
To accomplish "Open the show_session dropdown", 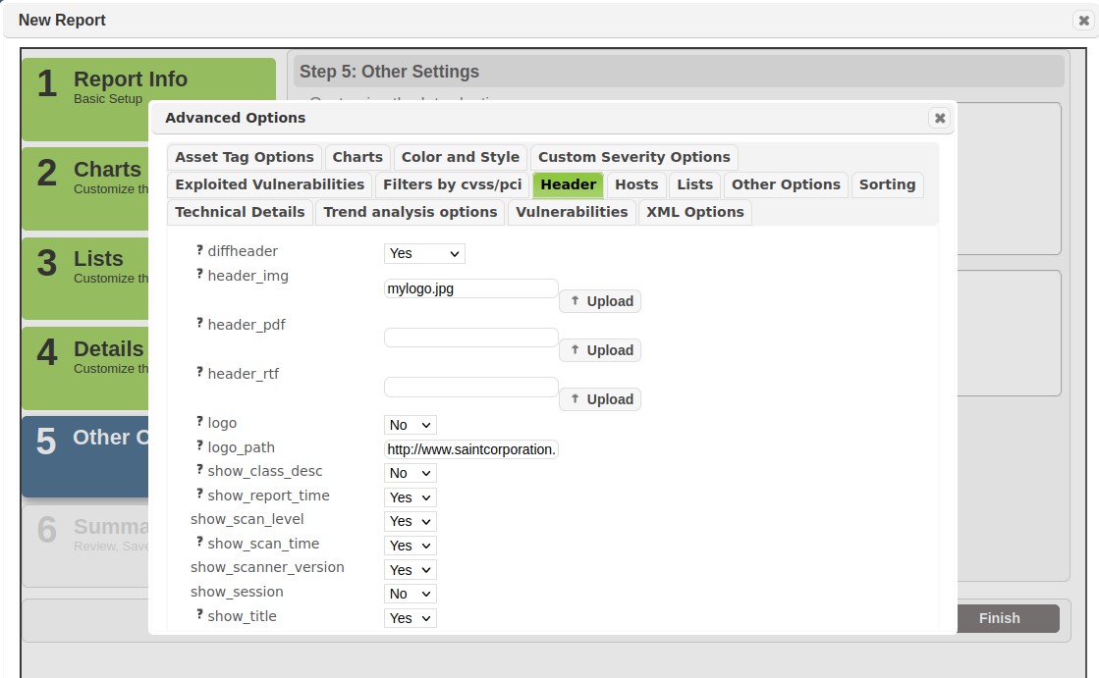I will pyautogui.click(x=410, y=594).
